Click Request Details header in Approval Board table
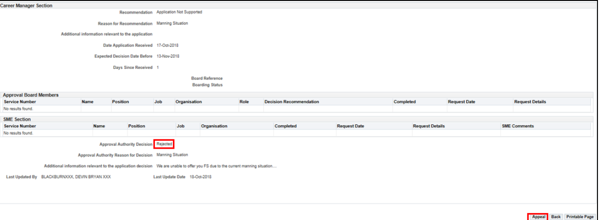The image size is (605, 220). tap(530, 102)
